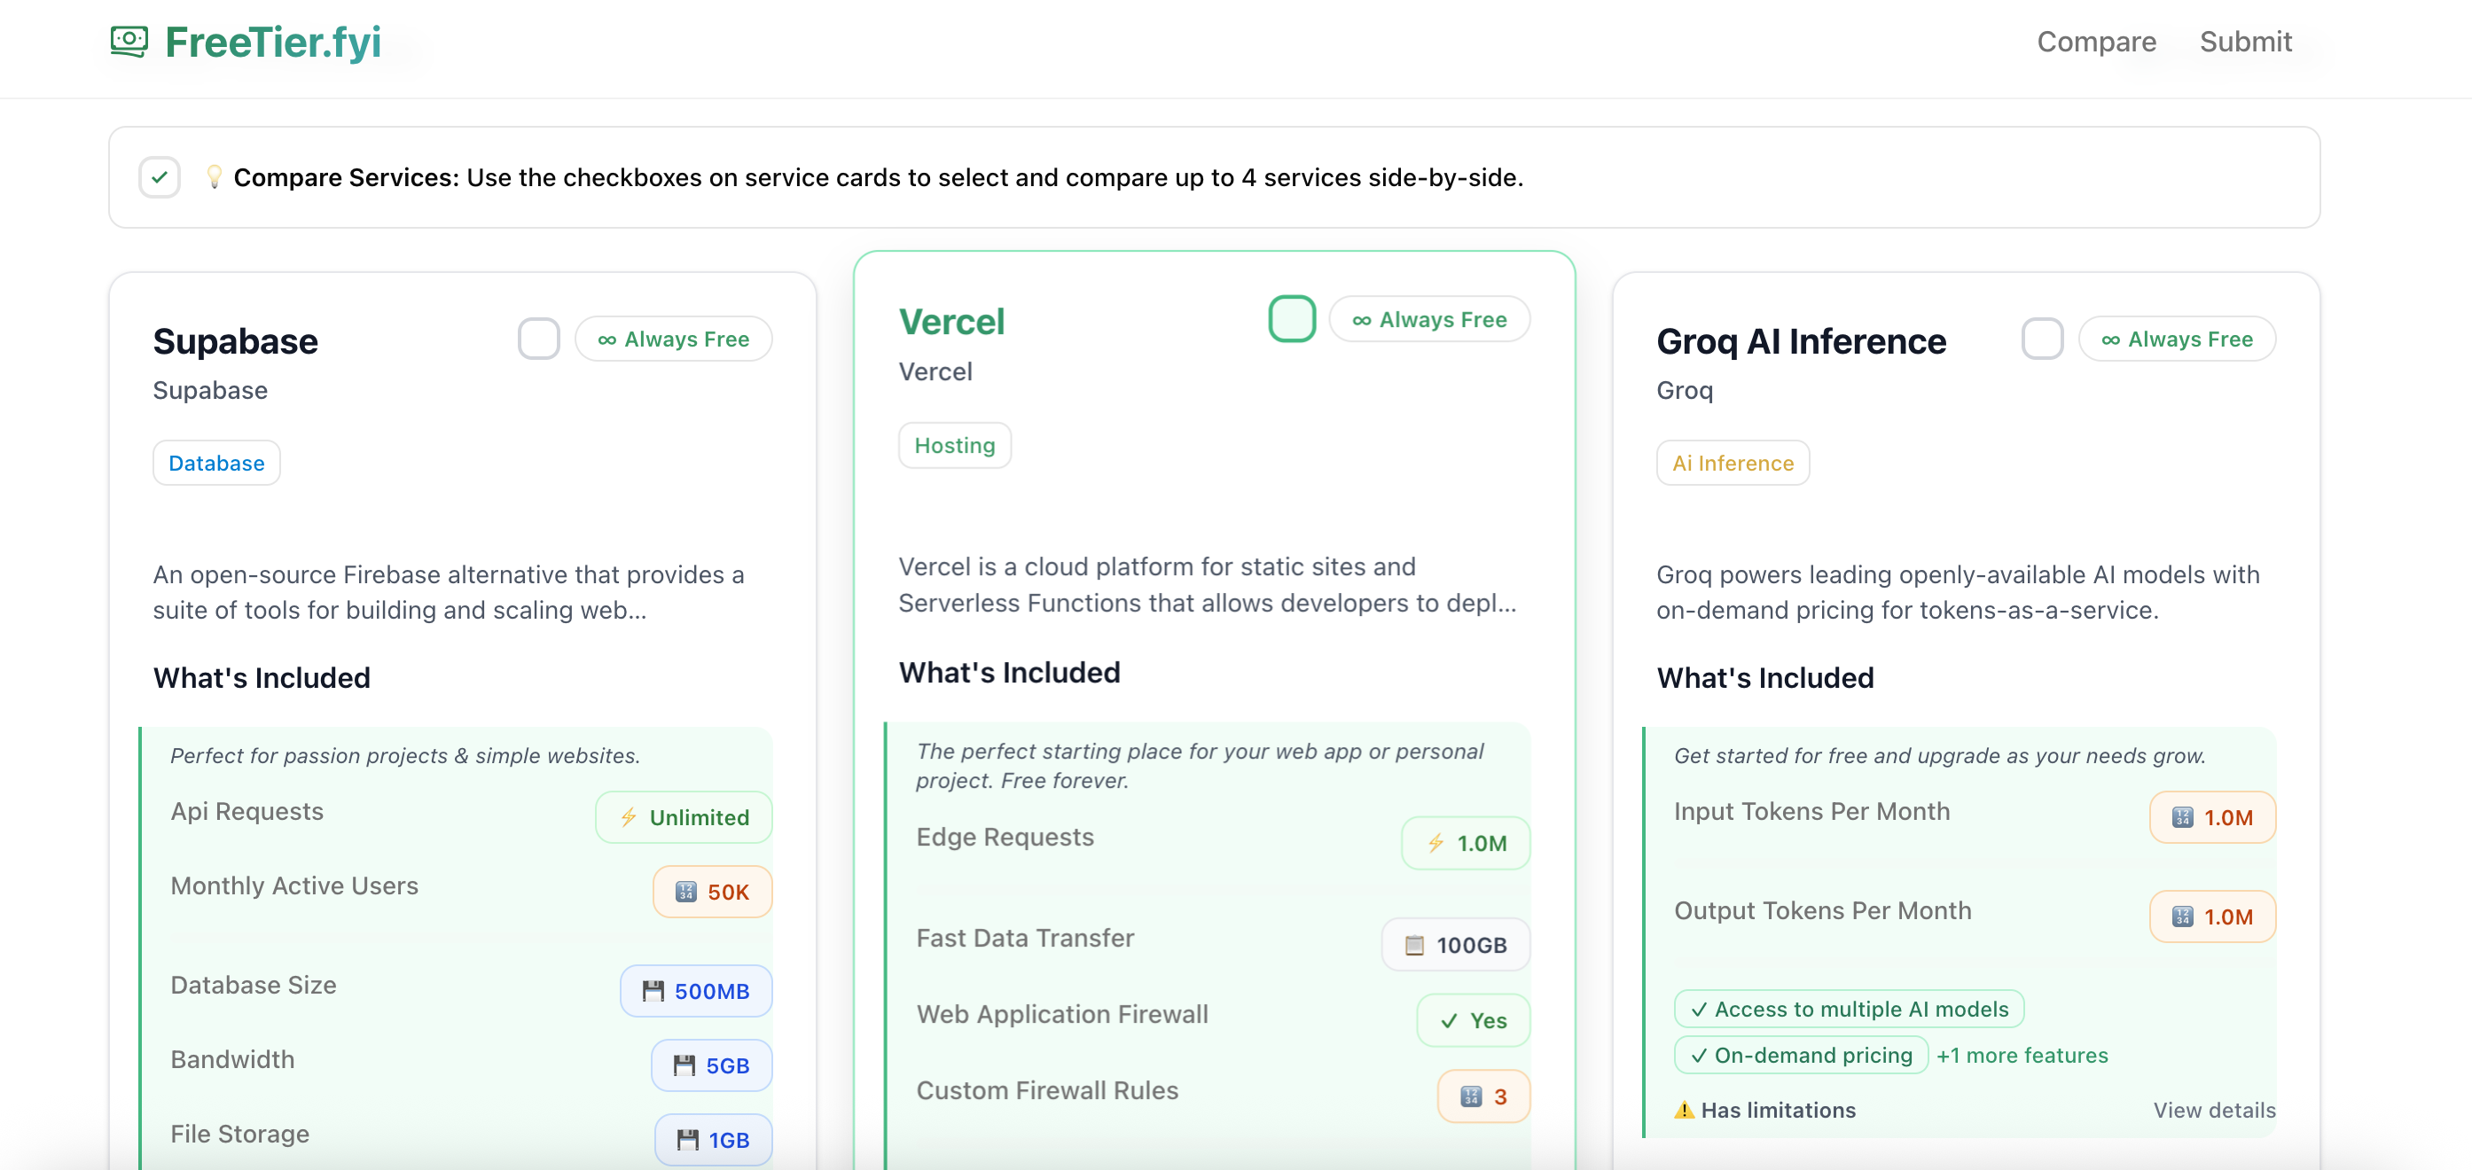Viewport: 2472px width, 1170px height.
Task: Click the Access to multiple AI models tag
Action: (x=1850, y=1009)
